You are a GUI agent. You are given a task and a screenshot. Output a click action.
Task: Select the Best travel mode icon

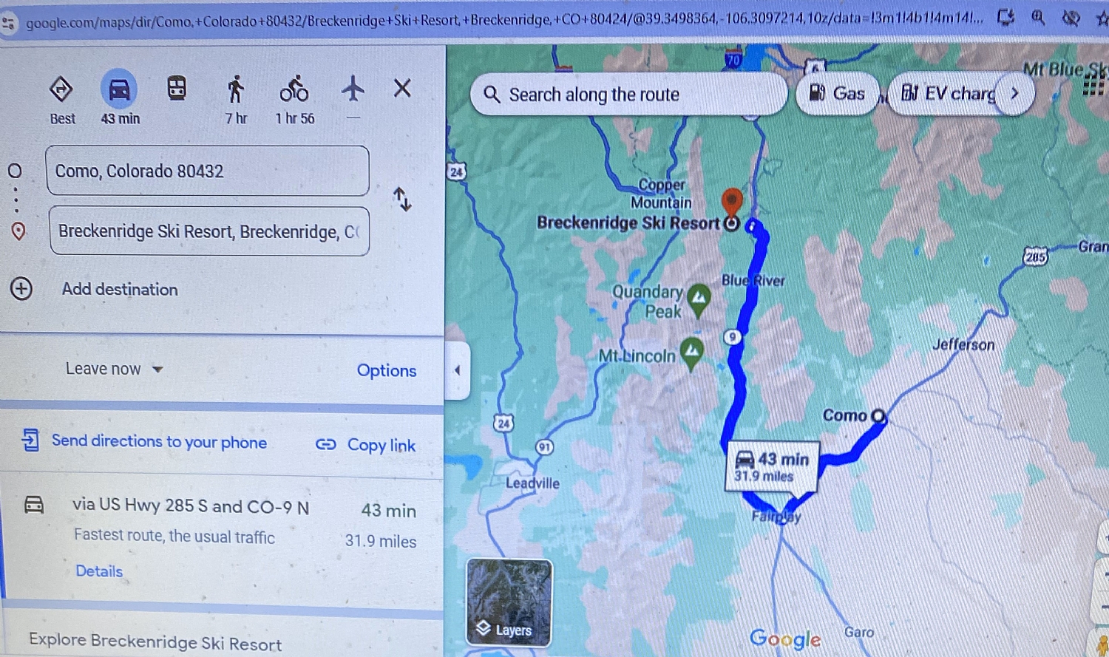pyautogui.click(x=61, y=89)
